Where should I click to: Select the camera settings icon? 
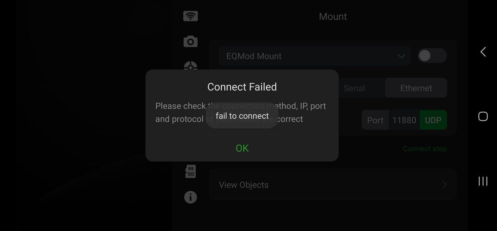(191, 41)
